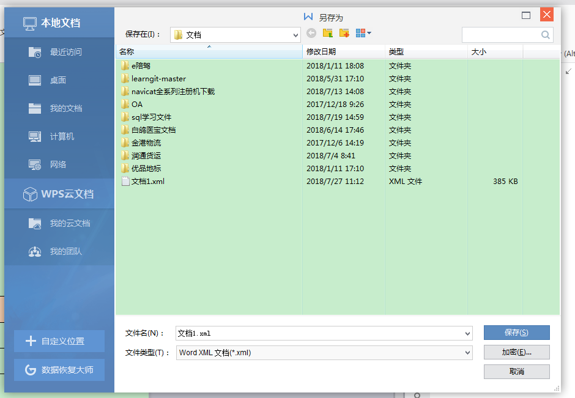Click the 网络 globe monitor icon

pyautogui.click(x=35, y=165)
